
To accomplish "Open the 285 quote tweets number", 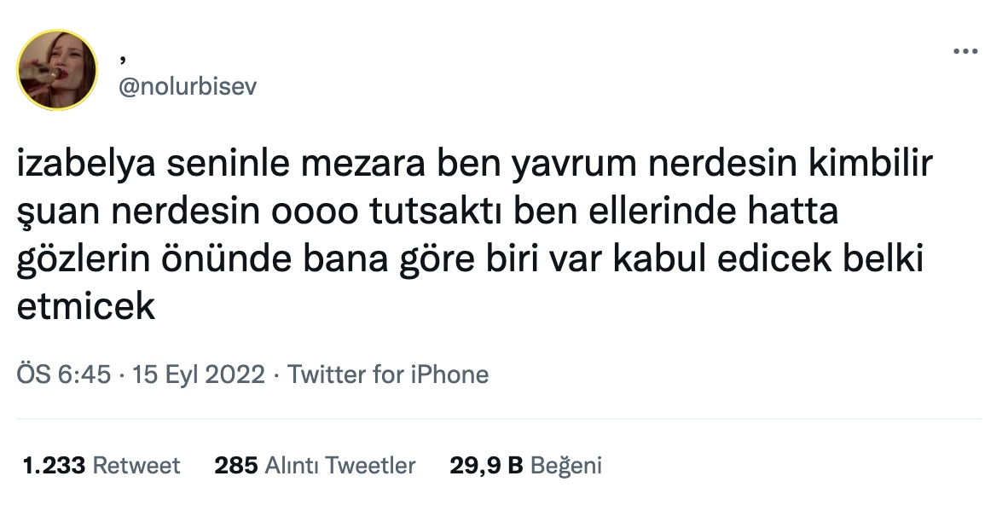I will pyautogui.click(x=236, y=465).
